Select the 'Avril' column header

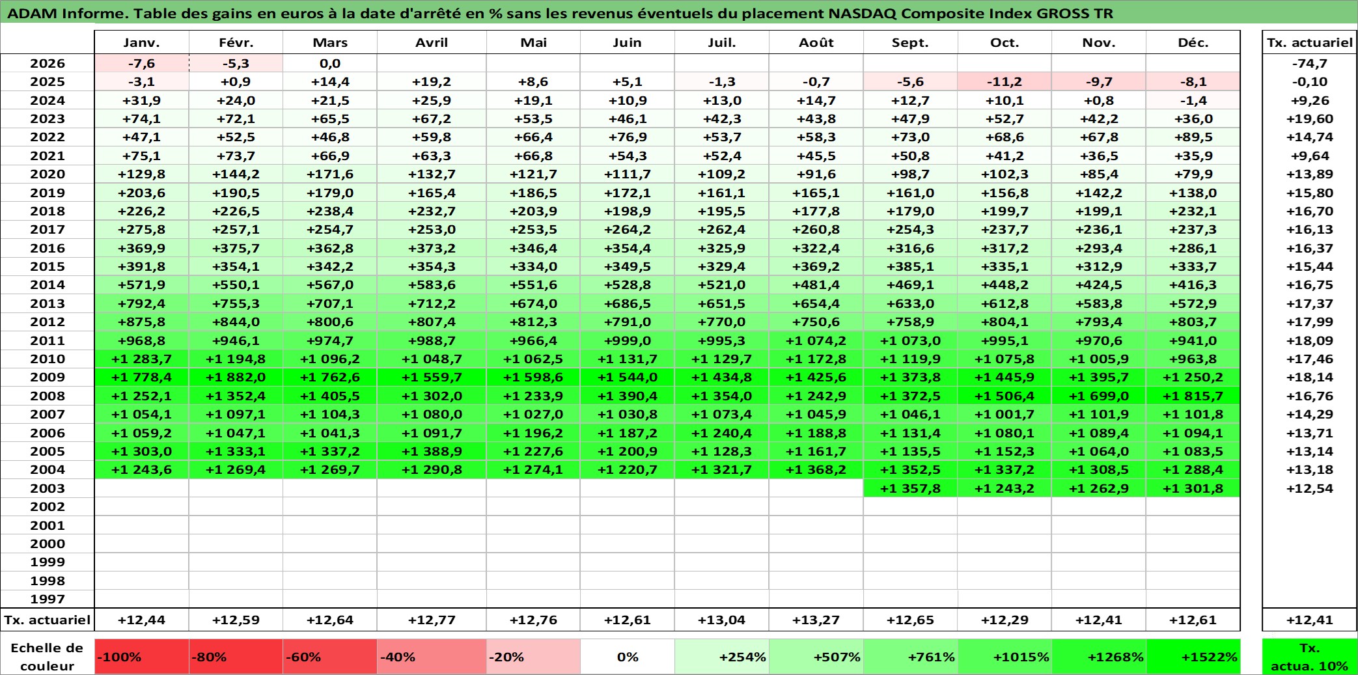(x=432, y=42)
